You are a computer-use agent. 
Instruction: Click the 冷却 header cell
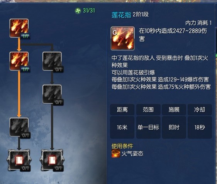click(x=200, y=110)
